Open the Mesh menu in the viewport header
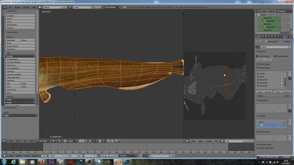Screen dimensions: 294x165 coord(32,141)
